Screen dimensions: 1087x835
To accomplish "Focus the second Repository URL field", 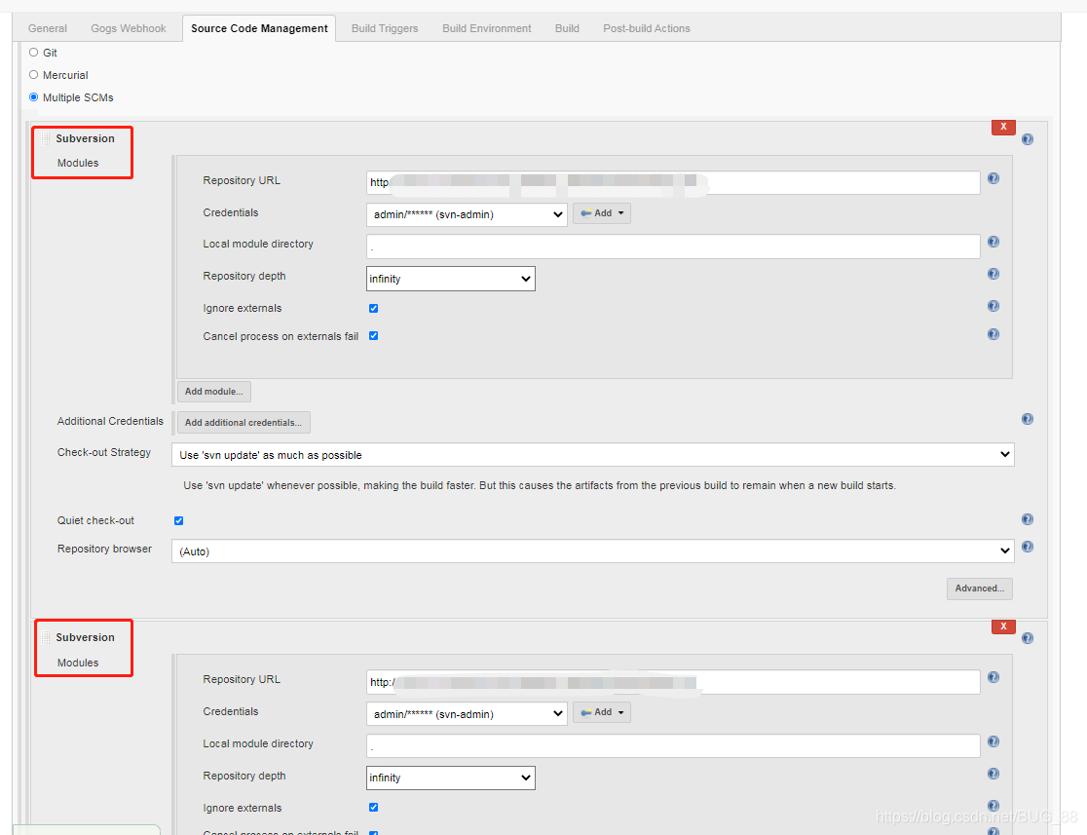I will pos(673,682).
